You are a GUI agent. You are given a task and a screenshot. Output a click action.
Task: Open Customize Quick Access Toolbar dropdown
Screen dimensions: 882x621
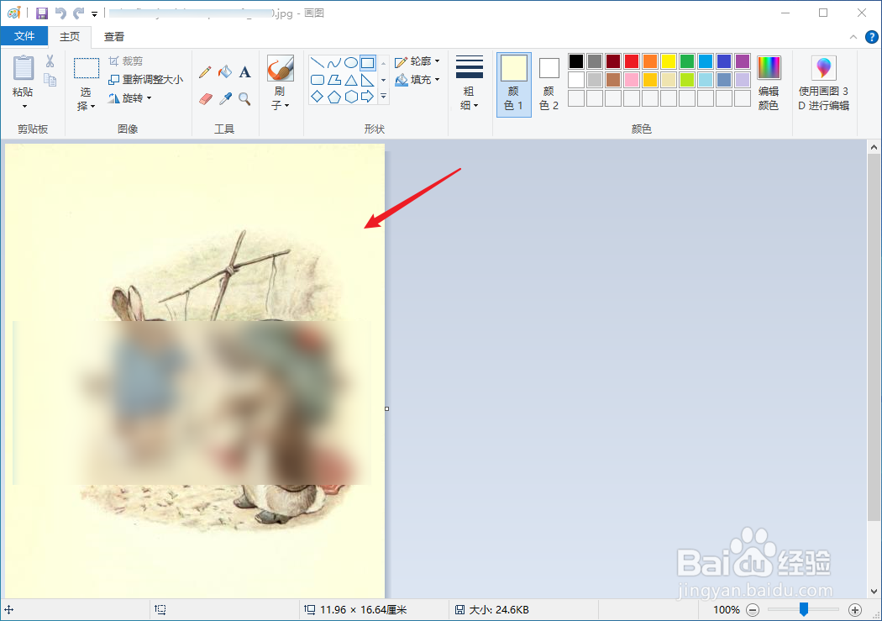[94, 13]
